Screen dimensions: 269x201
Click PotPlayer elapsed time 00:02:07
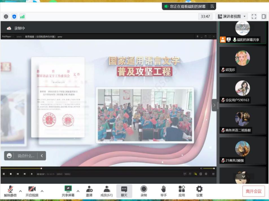coord(41,174)
